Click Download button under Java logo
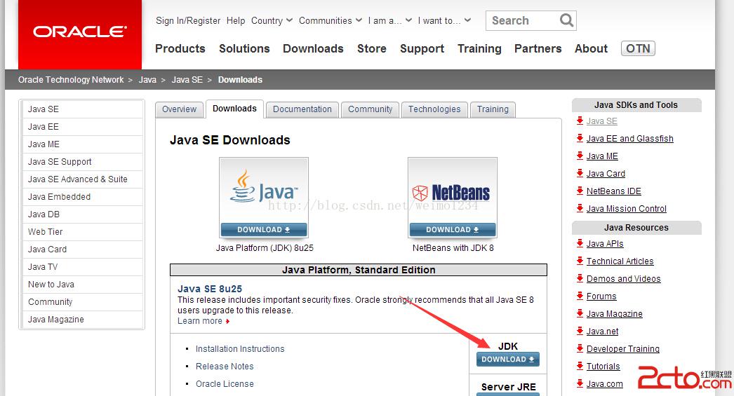734x396 pixels. point(264,230)
